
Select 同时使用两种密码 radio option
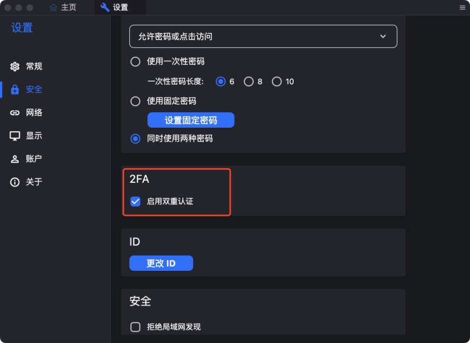(x=135, y=139)
